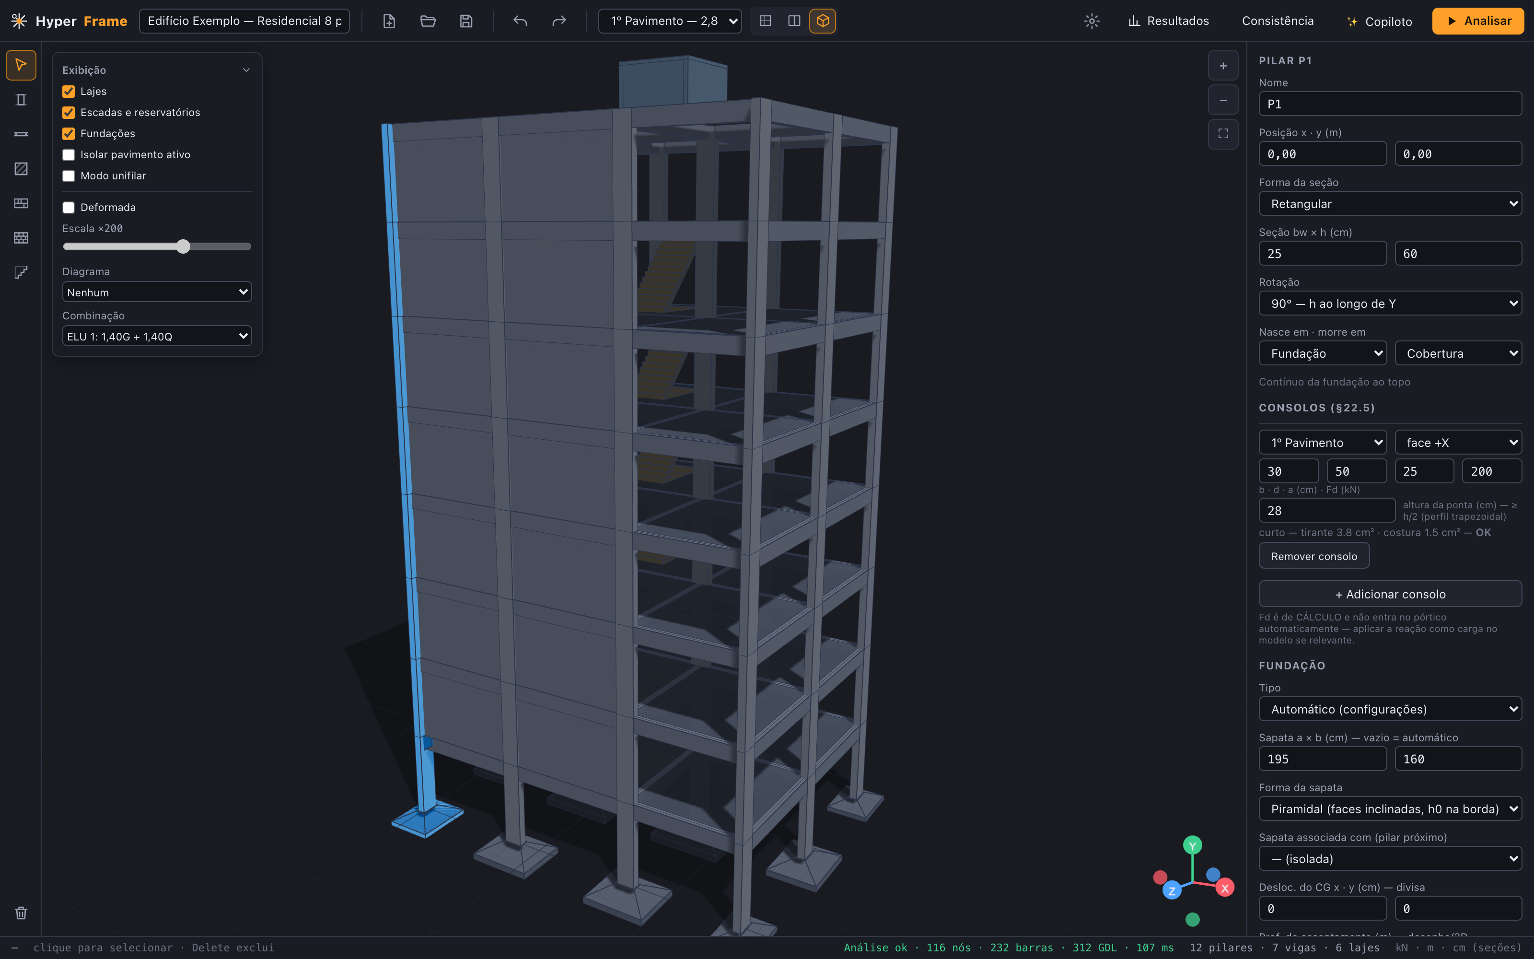Image resolution: width=1534 pixels, height=959 pixels.
Task: Switch to split view layout
Action: (794, 21)
